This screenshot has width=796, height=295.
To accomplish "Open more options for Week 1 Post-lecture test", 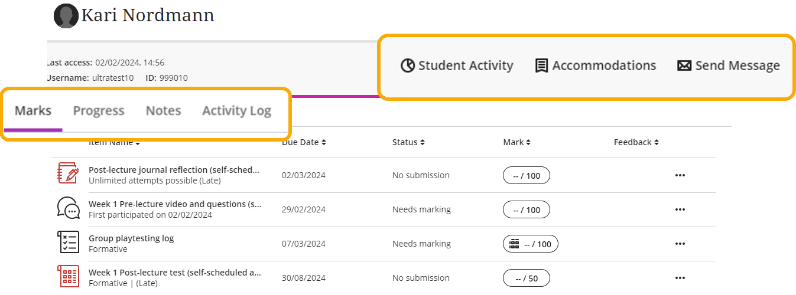I will 680,278.
